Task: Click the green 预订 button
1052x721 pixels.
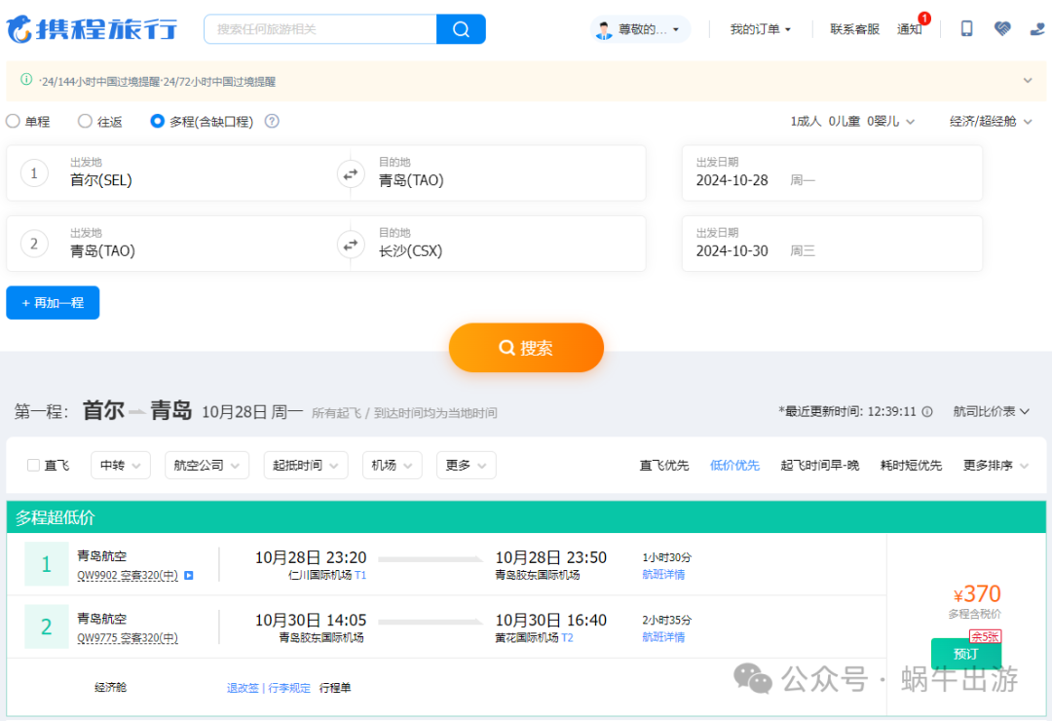Action: point(965,654)
